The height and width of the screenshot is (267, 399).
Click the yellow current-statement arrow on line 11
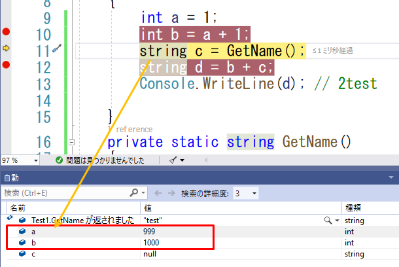click(x=7, y=48)
